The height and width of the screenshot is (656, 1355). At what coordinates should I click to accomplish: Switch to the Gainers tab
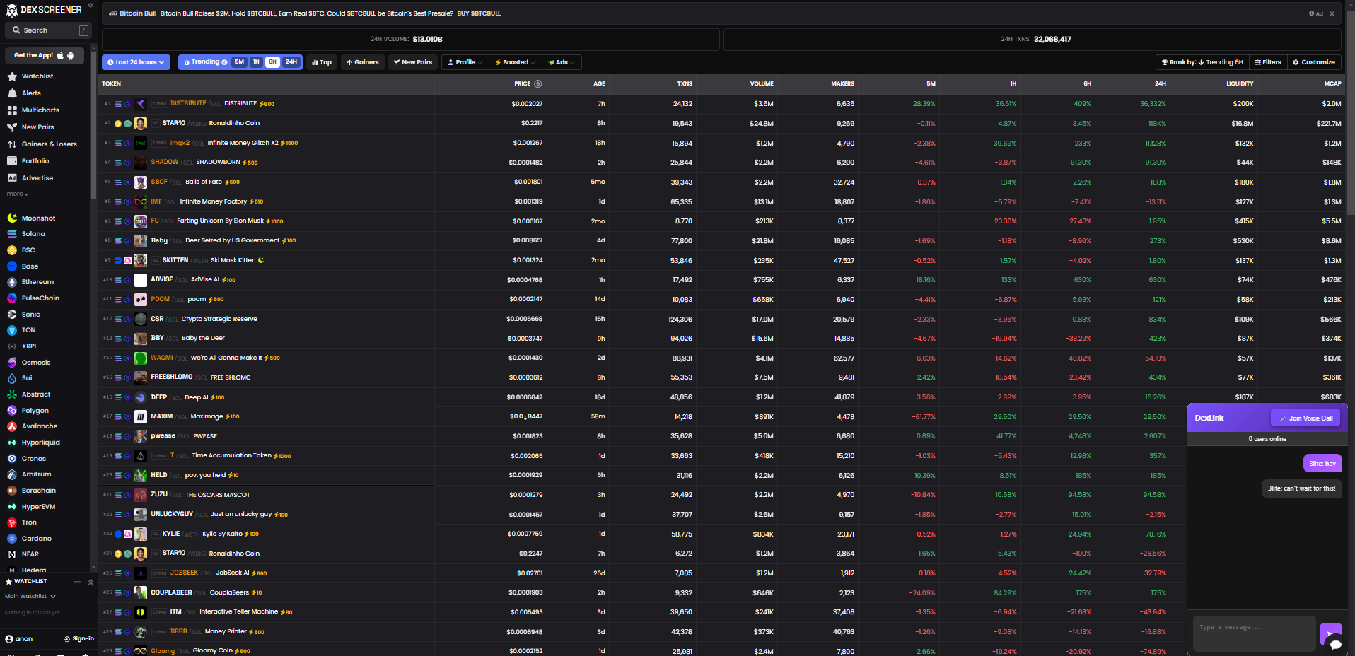click(x=363, y=62)
